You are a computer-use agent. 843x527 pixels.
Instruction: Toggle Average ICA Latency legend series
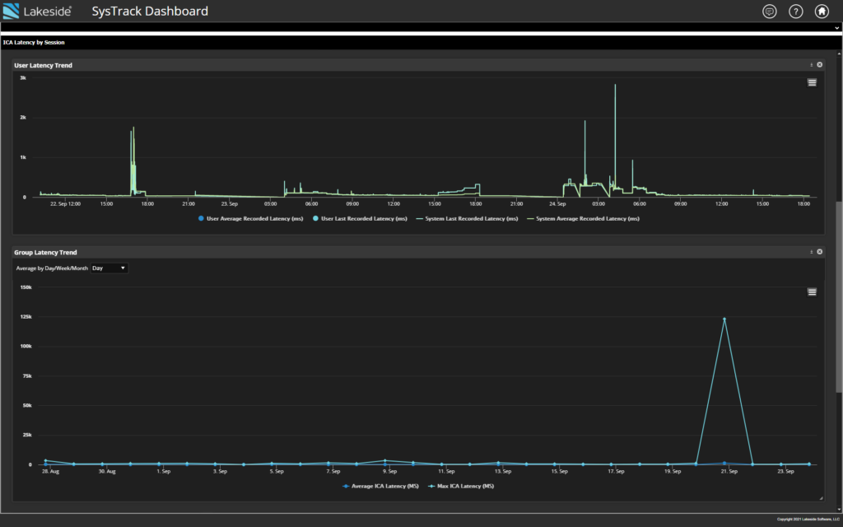(x=380, y=486)
